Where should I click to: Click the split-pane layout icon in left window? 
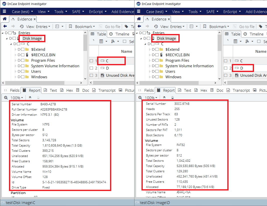pyautogui.click(x=57, y=26)
